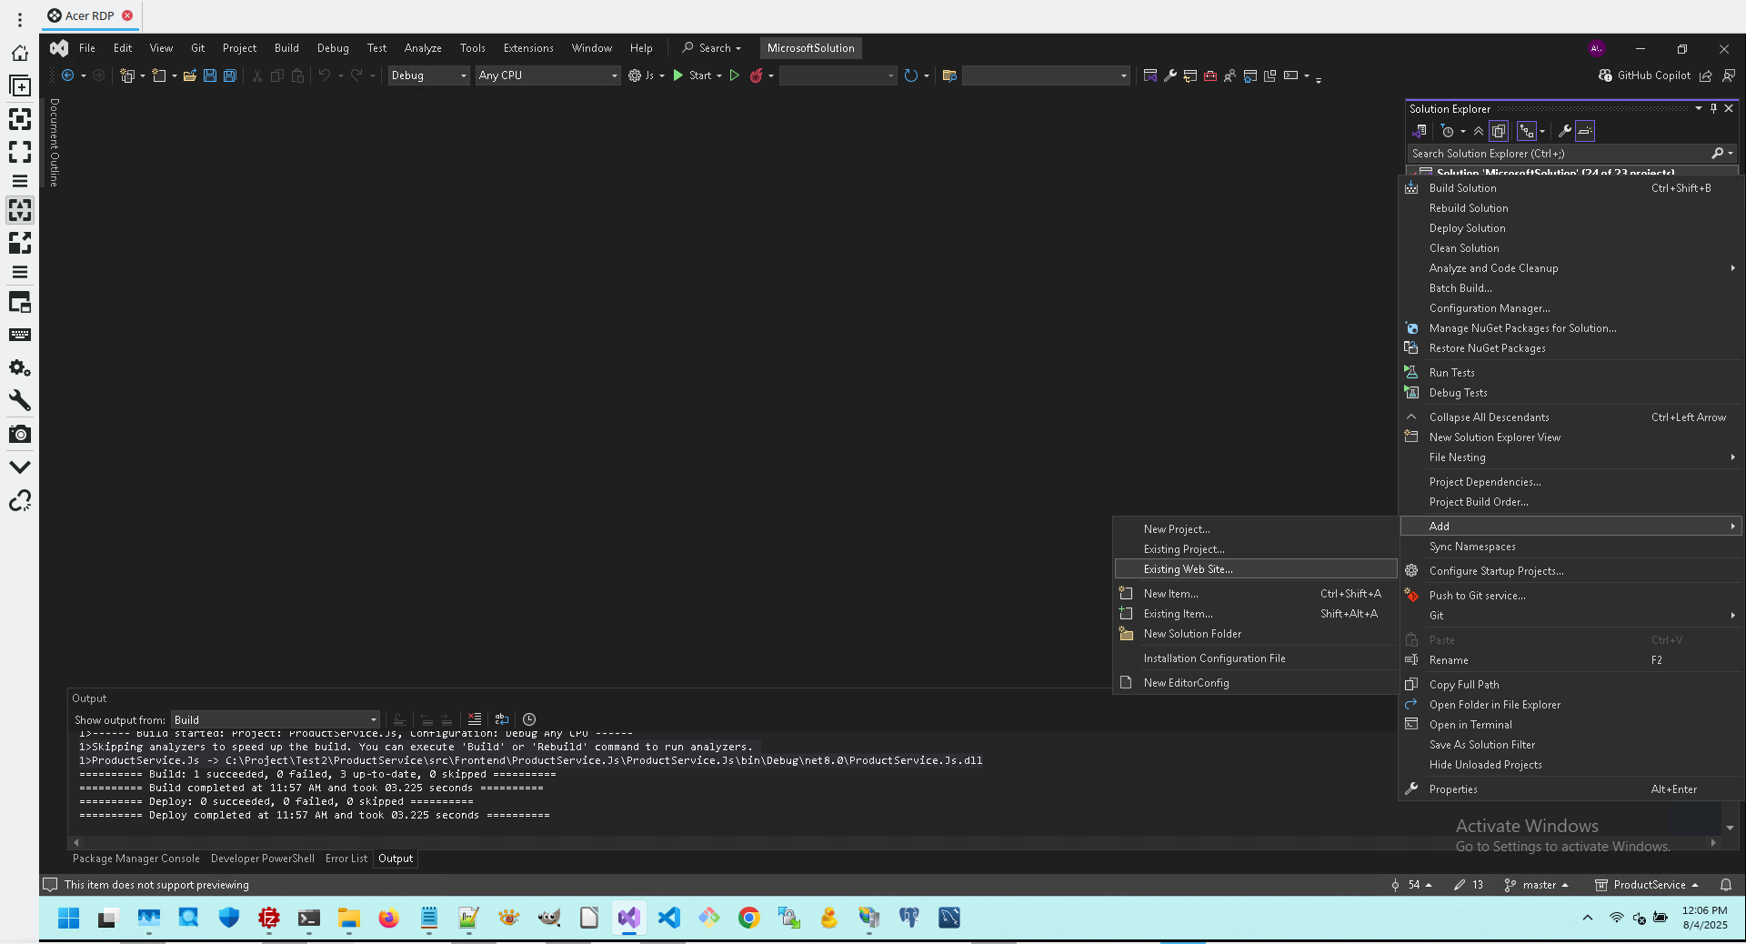The height and width of the screenshot is (944, 1746).
Task: Click the Search Solution Explorer input field
Action: (1560, 154)
